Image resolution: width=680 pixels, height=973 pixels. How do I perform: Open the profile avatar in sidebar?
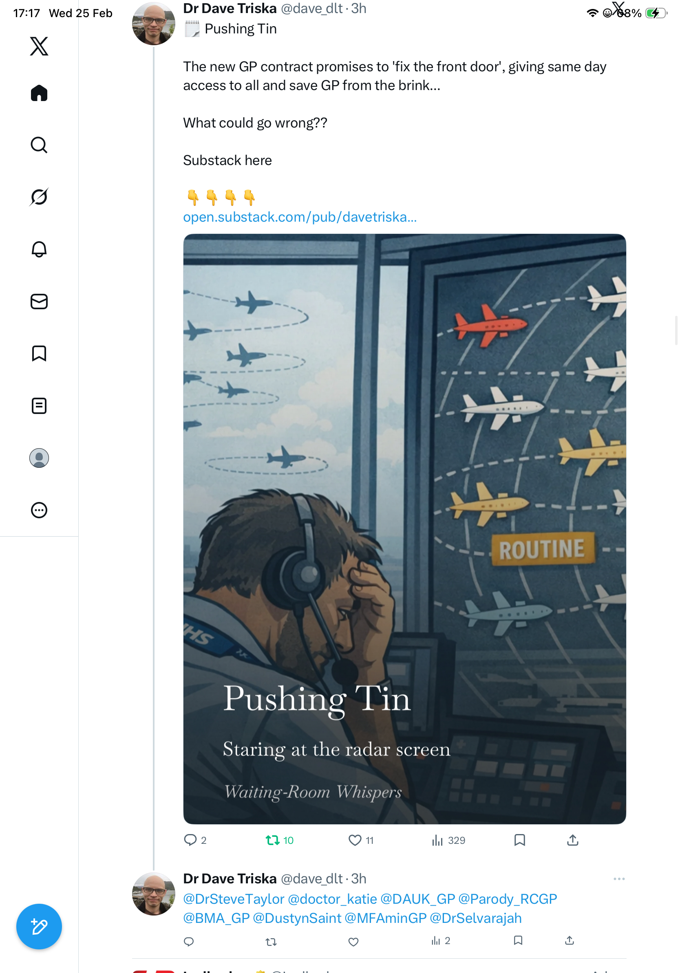coord(39,458)
